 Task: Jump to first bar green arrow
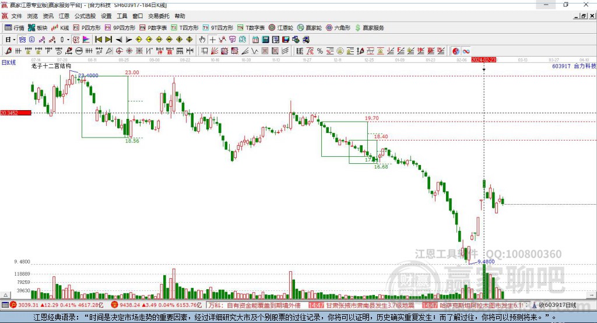98,40
